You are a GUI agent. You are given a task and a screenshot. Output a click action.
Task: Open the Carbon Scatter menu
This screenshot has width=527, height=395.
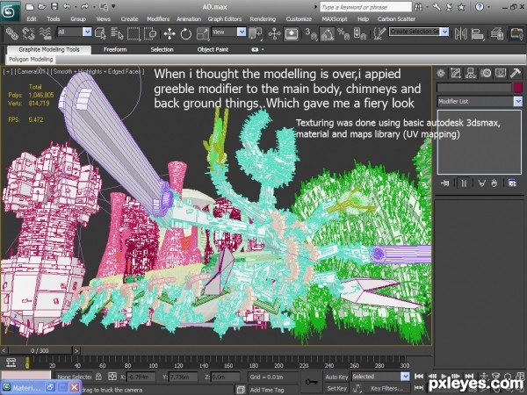[396, 19]
